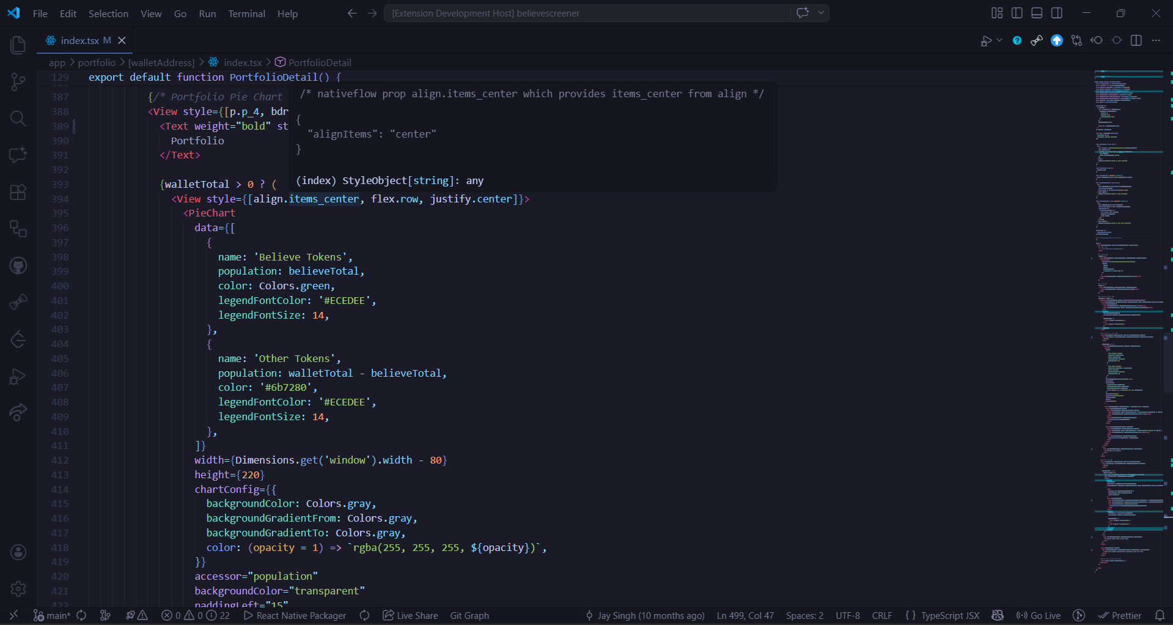Screen dimensions: 1173x625
Task: Open Git Graph from the status bar
Action: [469, 615]
